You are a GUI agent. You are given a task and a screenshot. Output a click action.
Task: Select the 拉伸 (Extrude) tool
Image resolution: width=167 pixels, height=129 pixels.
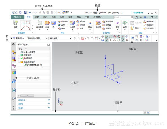coord(47,24)
